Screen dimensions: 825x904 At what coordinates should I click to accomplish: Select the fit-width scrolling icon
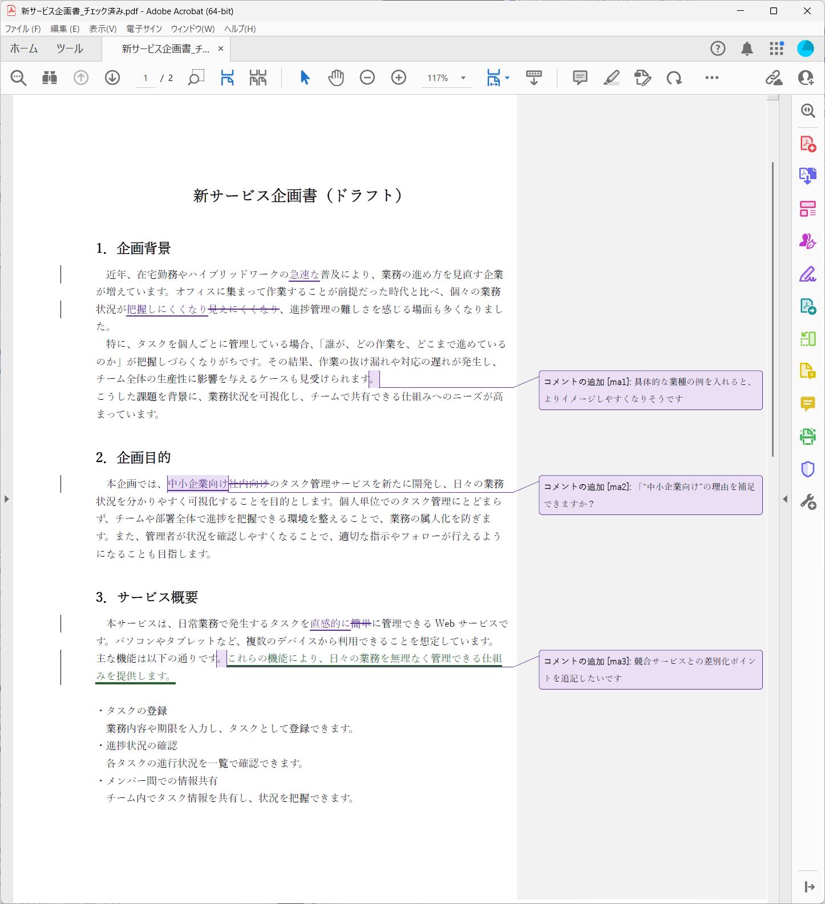click(227, 78)
